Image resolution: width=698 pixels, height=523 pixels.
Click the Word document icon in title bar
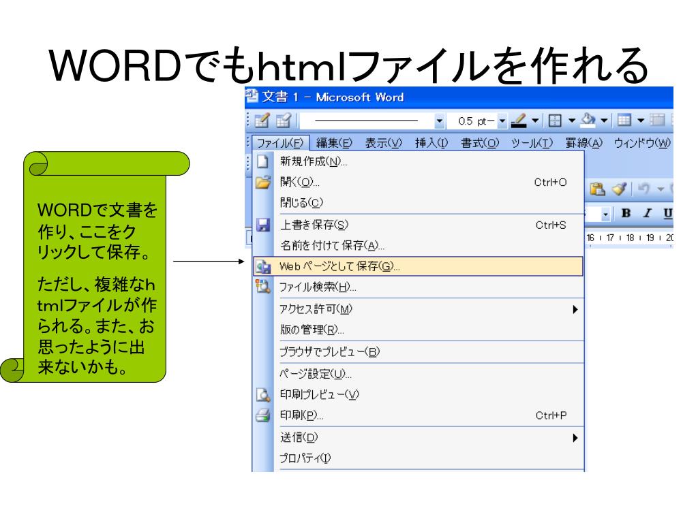pos(252,96)
